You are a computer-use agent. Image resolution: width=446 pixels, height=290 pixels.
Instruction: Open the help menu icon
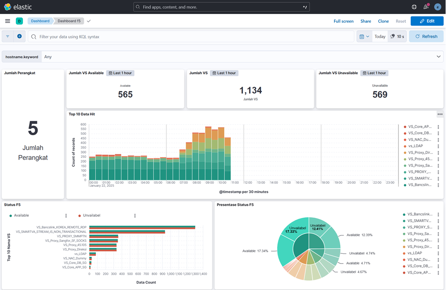tap(414, 7)
